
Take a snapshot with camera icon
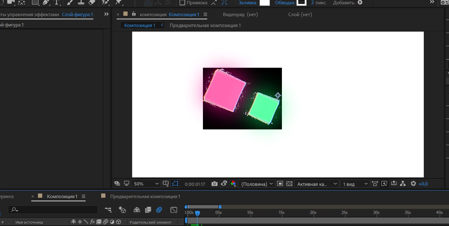tap(214, 184)
